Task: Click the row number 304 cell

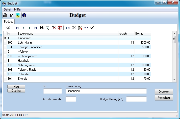Action: pos(12,79)
